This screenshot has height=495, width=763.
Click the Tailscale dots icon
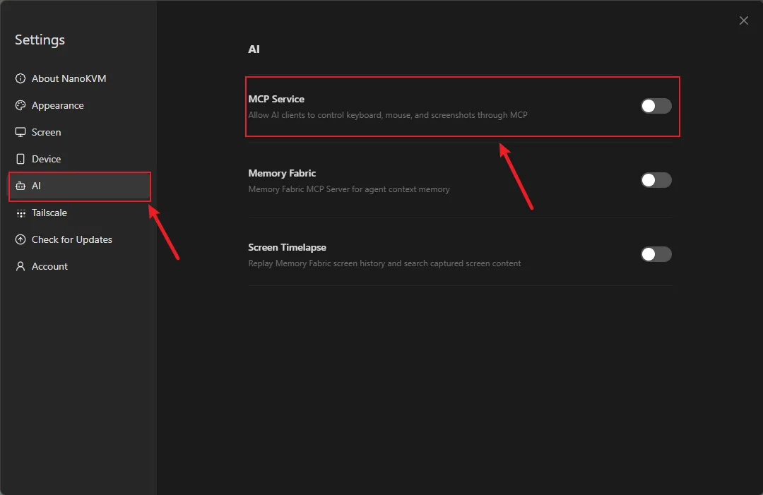point(20,213)
